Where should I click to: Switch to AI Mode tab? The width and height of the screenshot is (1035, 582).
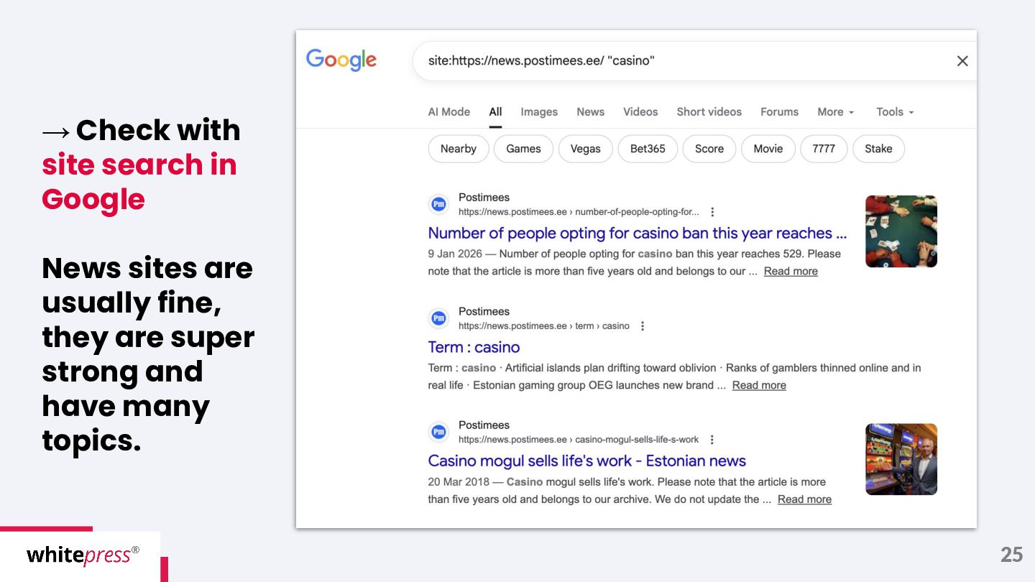tap(449, 112)
